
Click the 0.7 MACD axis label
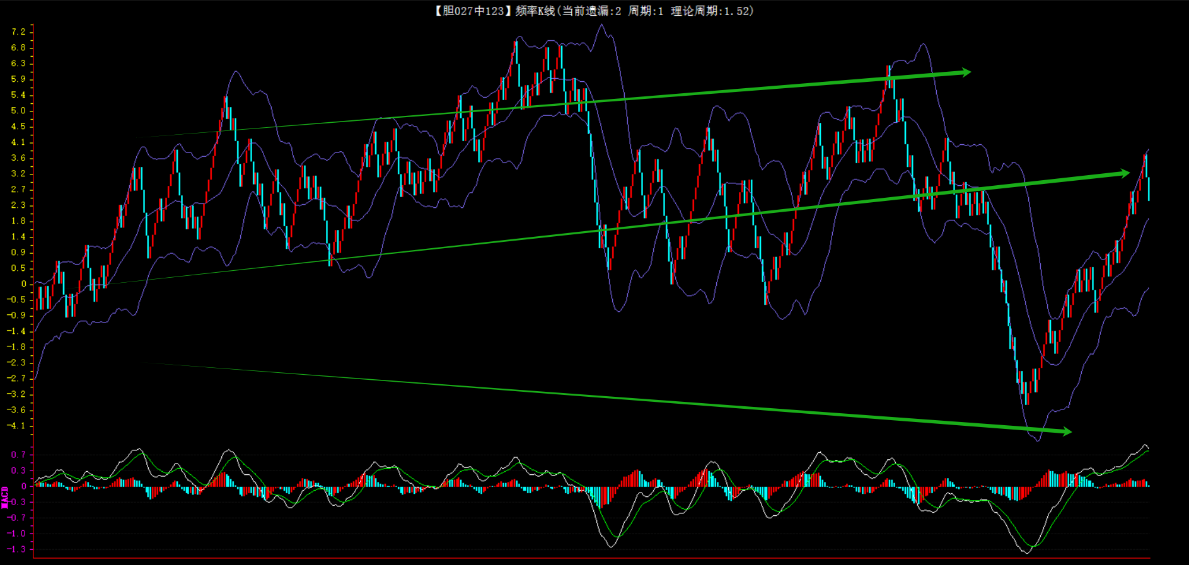point(18,455)
